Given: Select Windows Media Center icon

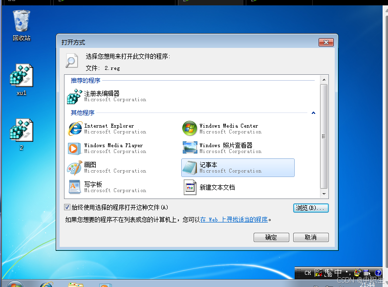Looking at the screenshot, I should [x=190, y=128].
